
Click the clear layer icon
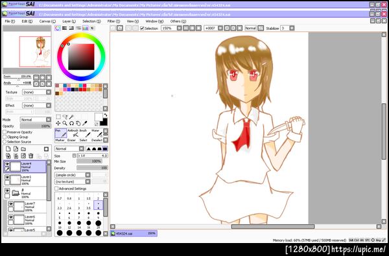tap(23, 156)
